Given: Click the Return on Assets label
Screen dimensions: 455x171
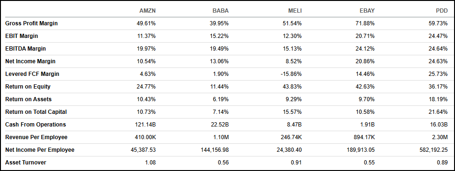Looking at the screenshot, I should click(29, 99).
